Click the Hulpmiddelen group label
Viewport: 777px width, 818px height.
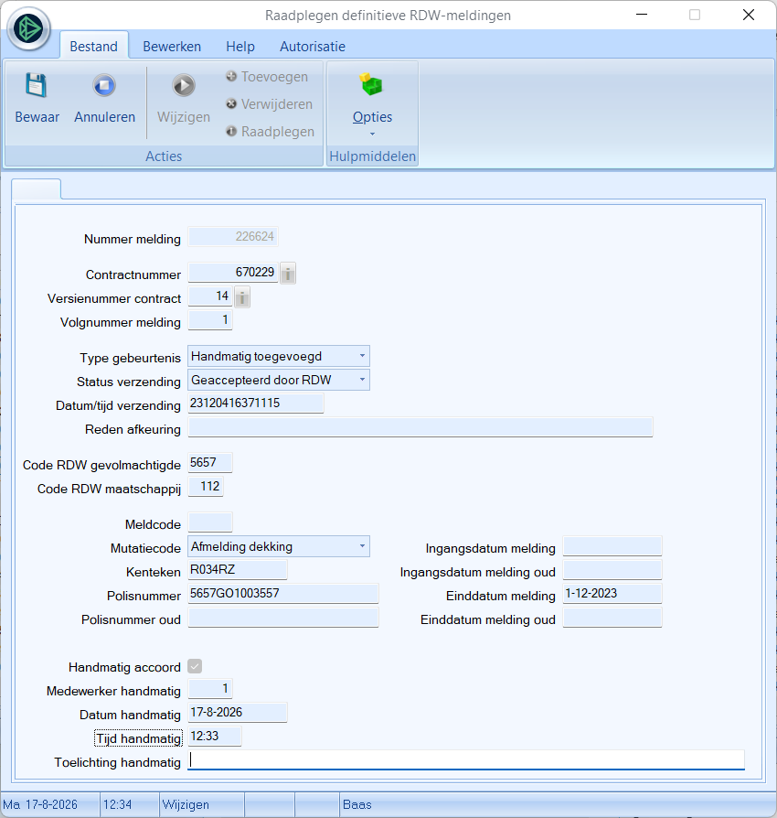(x=373, y=156)
